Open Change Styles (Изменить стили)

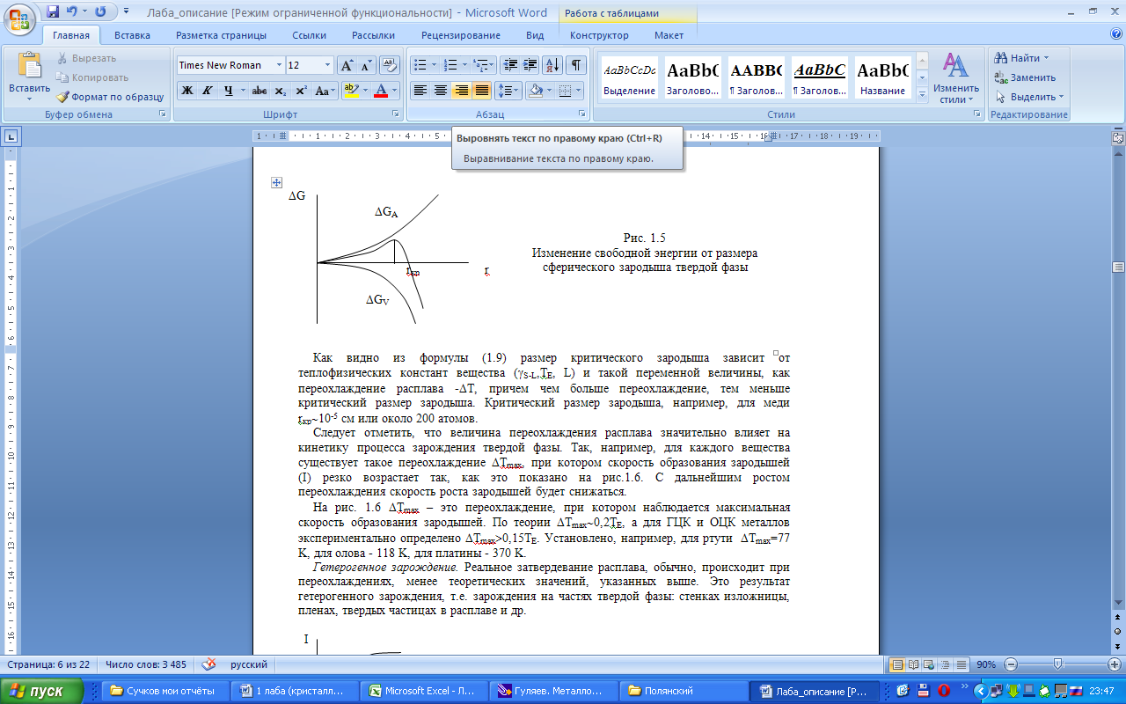point(956,77)
